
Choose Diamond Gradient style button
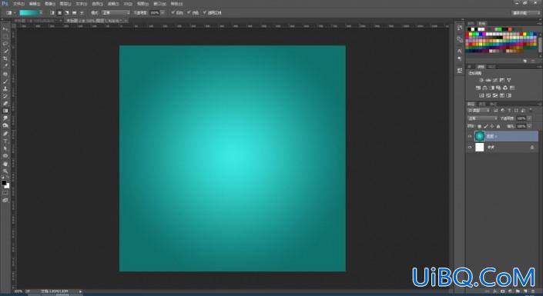tap(82, 13)
